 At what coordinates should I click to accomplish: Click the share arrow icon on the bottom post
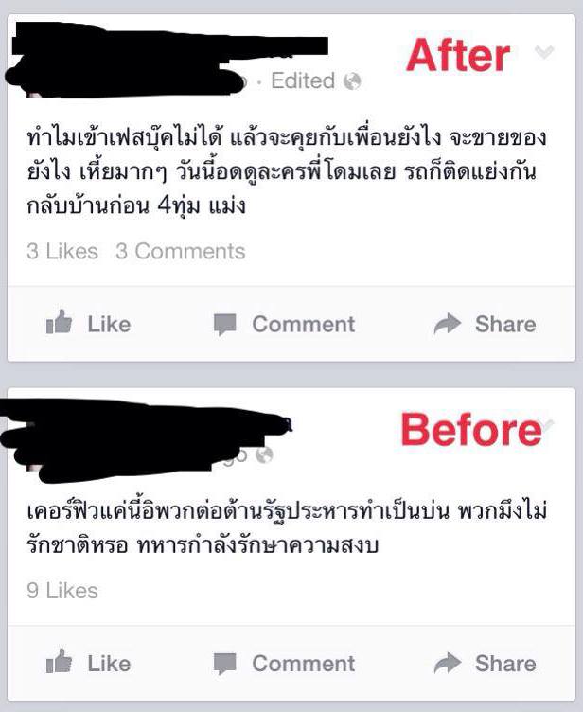point(448,663)
